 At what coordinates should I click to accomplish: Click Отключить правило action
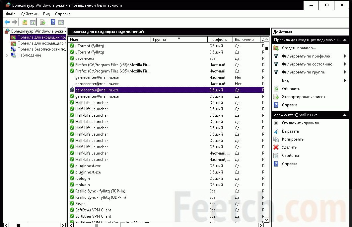300,123
